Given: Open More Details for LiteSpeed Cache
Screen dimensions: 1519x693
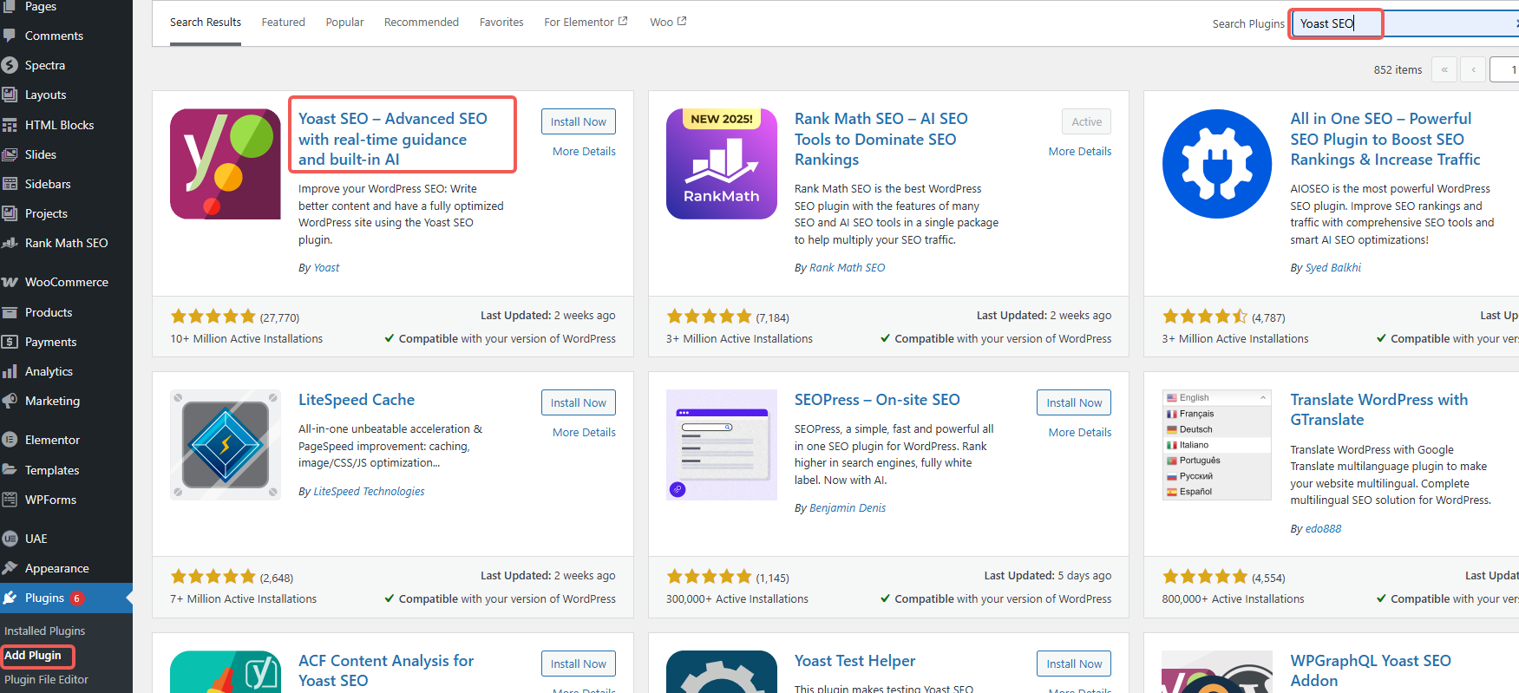Looking at the screenshot, I should [x=584, y=432].
